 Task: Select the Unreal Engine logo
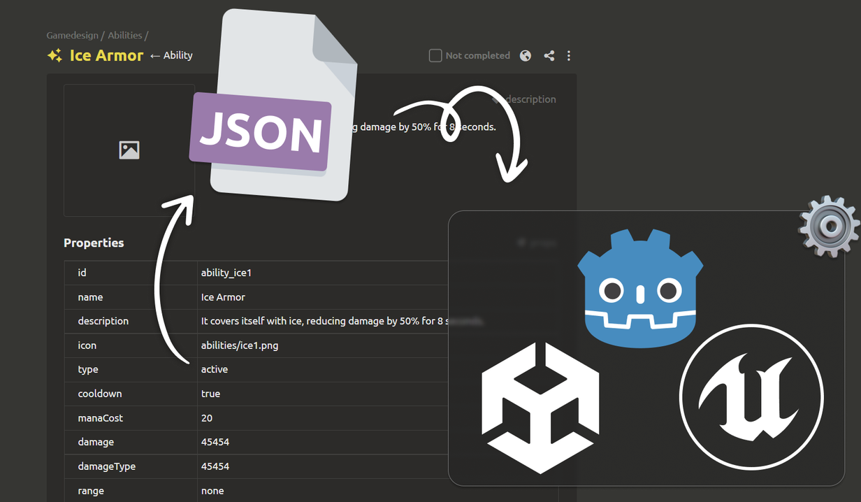pyautogui.click(x=751, y=397)
